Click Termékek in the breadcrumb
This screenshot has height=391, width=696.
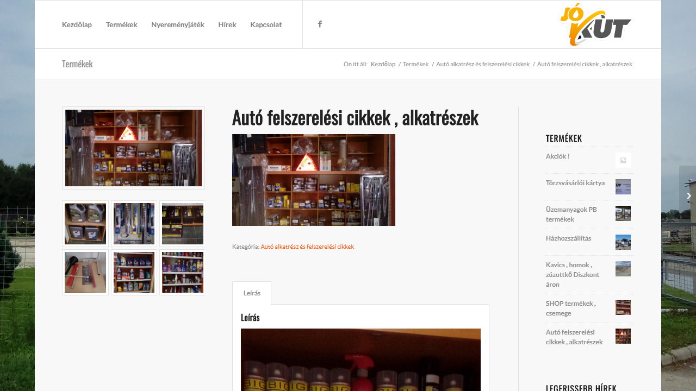(x=416, y=64)
